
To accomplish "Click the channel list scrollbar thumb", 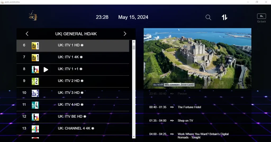I will pos(134,48).
